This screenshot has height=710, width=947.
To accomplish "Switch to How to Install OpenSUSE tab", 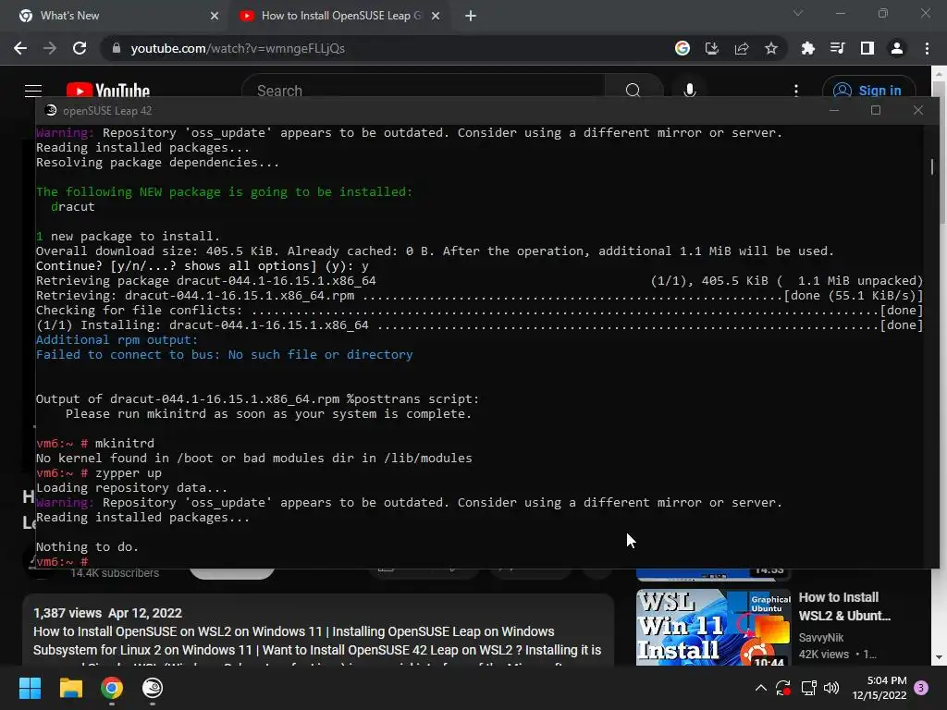I will pos(339,16).
